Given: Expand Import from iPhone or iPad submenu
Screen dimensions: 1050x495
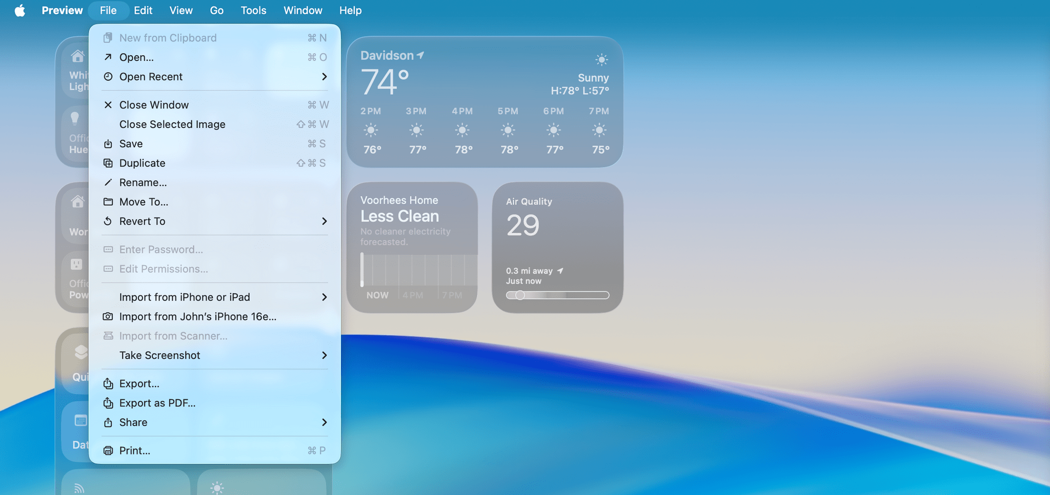Looking at the screenshot, I should (324, 297).
